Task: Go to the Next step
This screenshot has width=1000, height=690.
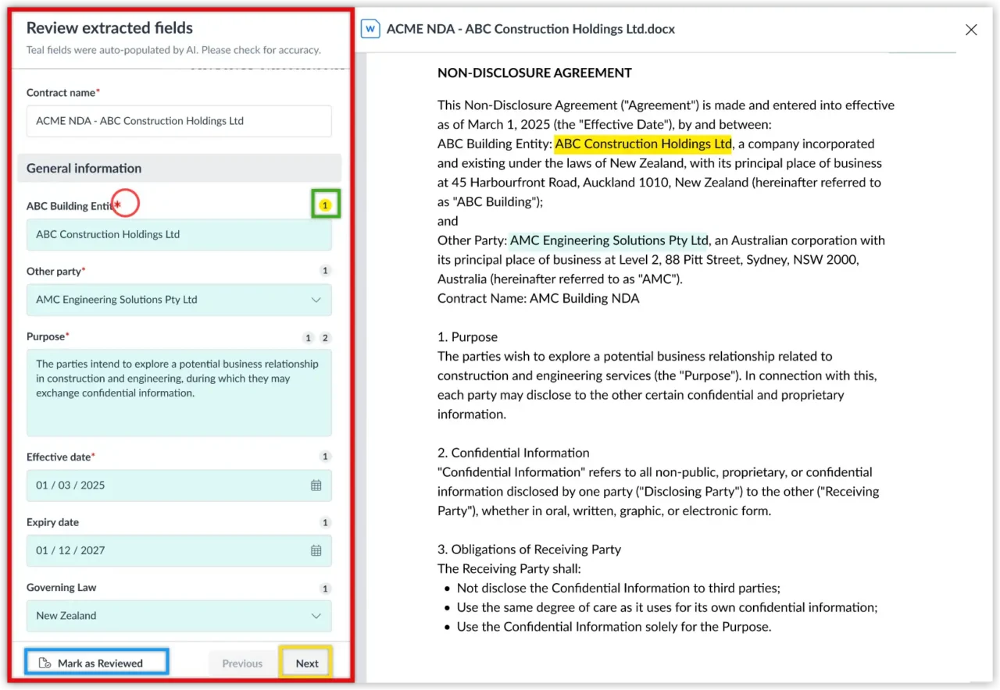Action: point(306,663)
